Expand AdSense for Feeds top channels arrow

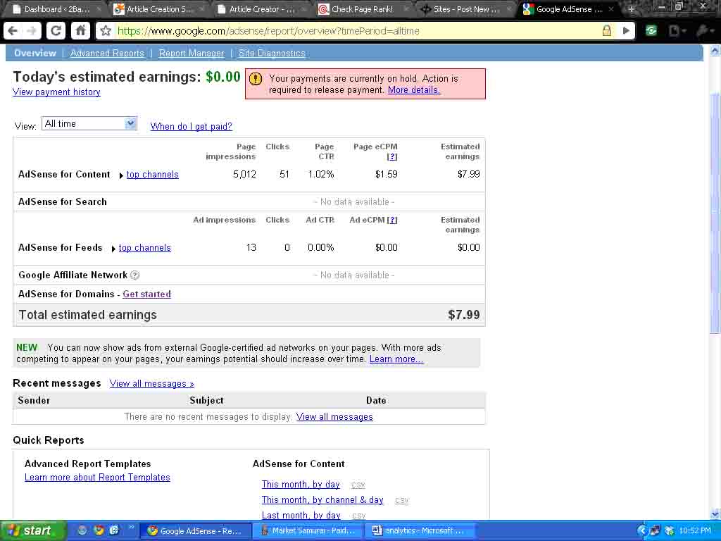coord(113,249)
